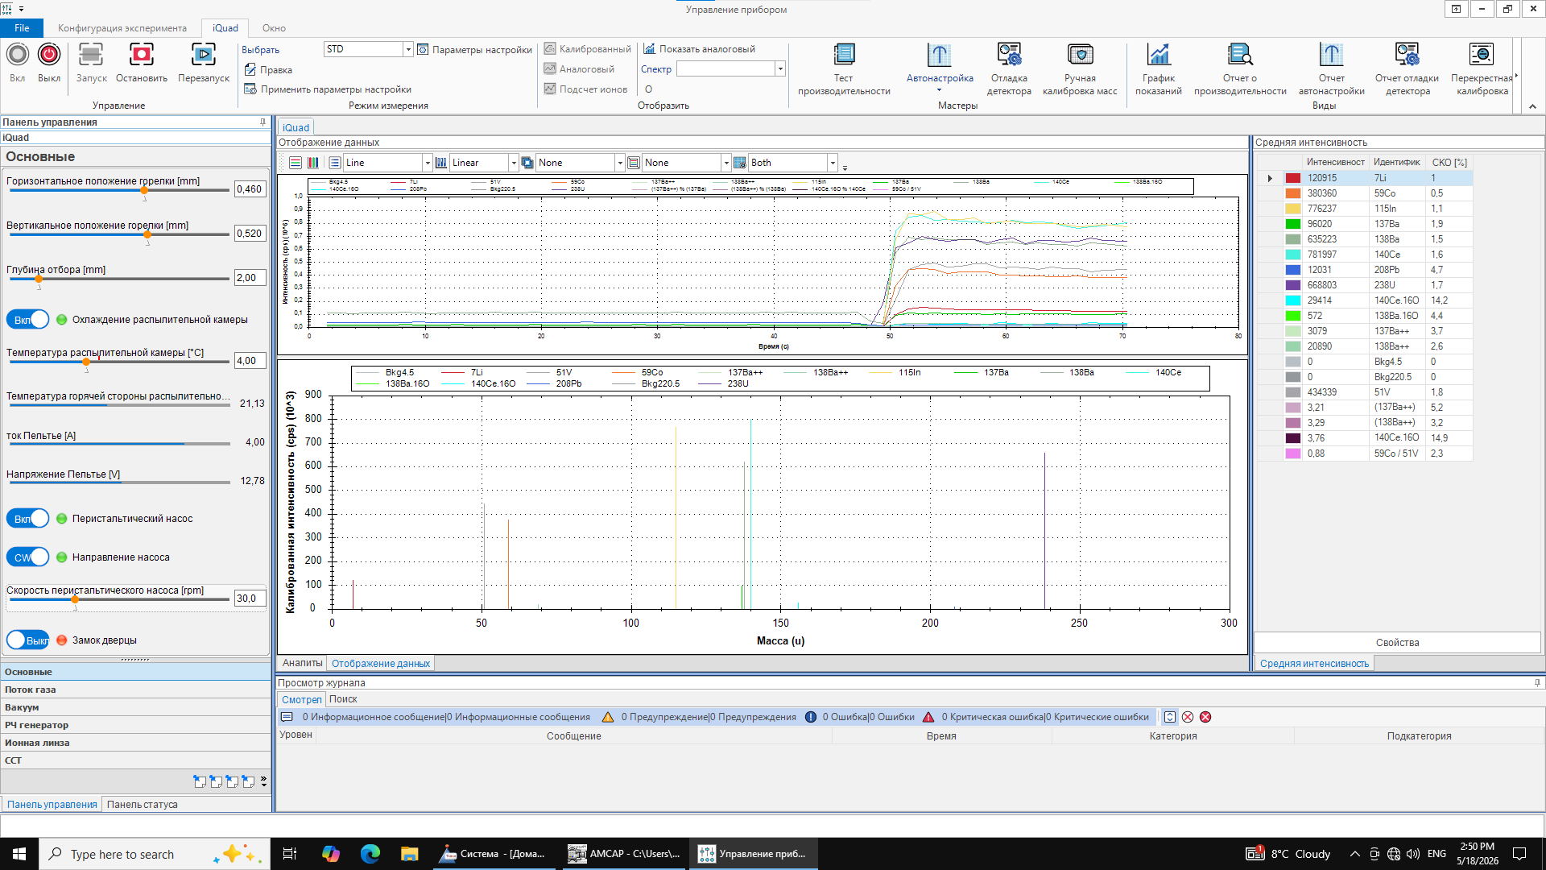Open Microsoft Edge from taskbar
The height and width of the screenshot is (870, 1546).
370,854
